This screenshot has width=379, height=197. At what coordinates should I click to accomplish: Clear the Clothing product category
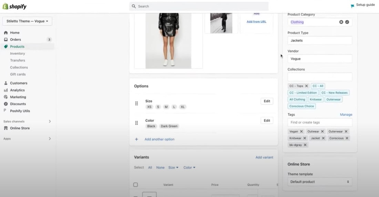pos(341,22)
